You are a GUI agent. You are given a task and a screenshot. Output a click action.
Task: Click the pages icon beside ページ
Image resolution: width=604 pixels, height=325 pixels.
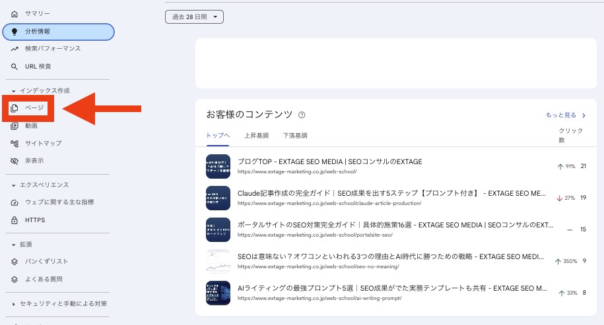[x=15, y=108]
